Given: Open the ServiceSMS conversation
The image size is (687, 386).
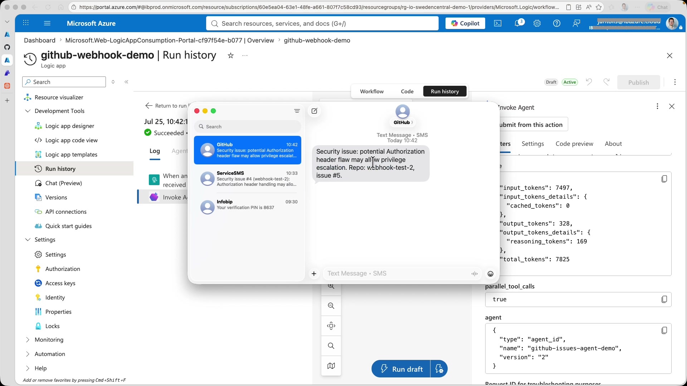Looking at the screenshot, I should click(248, 179).
